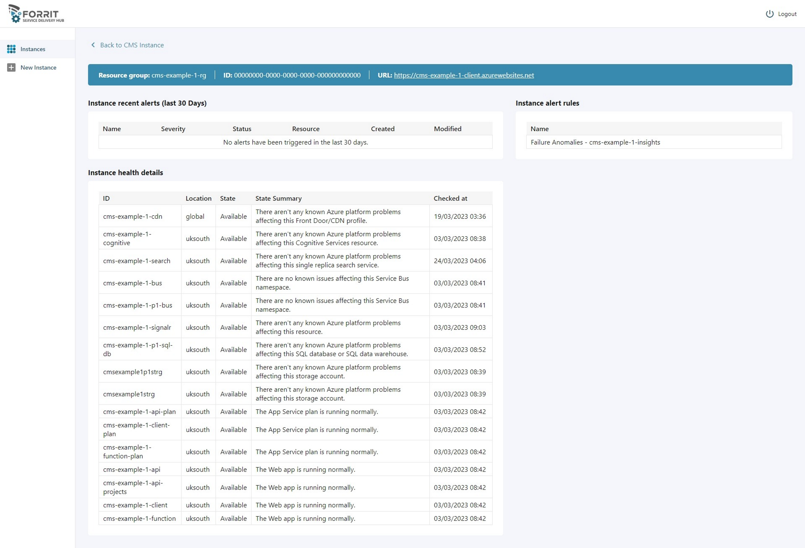Screen dimensions: 805x548
Task: Open the Instances menu item
Action: click(33, 49)
